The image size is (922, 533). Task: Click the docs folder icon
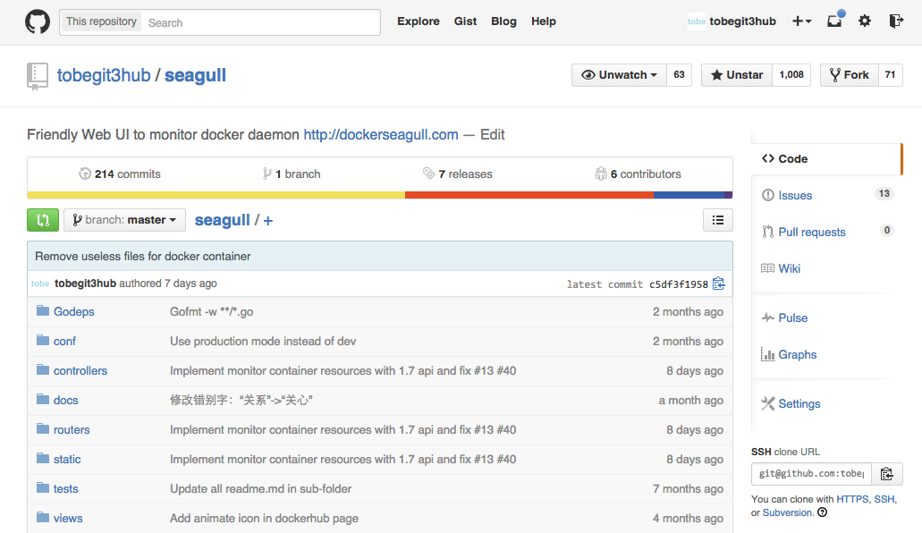(x=42, y=399)
